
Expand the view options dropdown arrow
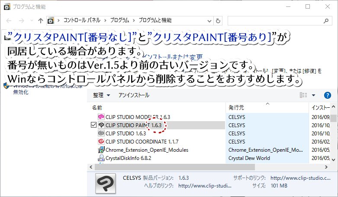coord(313,95)
